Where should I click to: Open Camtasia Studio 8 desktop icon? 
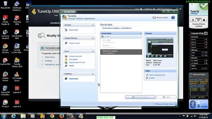5,34
